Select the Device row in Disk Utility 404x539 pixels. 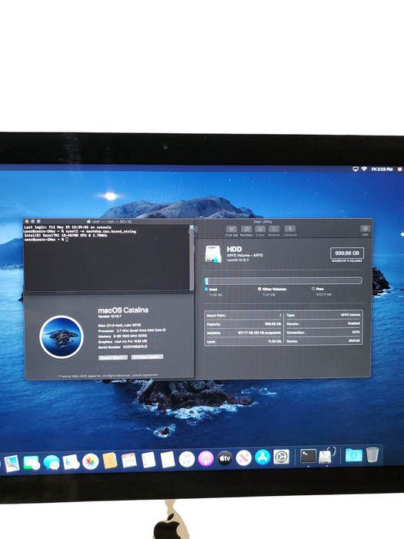[x=323, y=341]
